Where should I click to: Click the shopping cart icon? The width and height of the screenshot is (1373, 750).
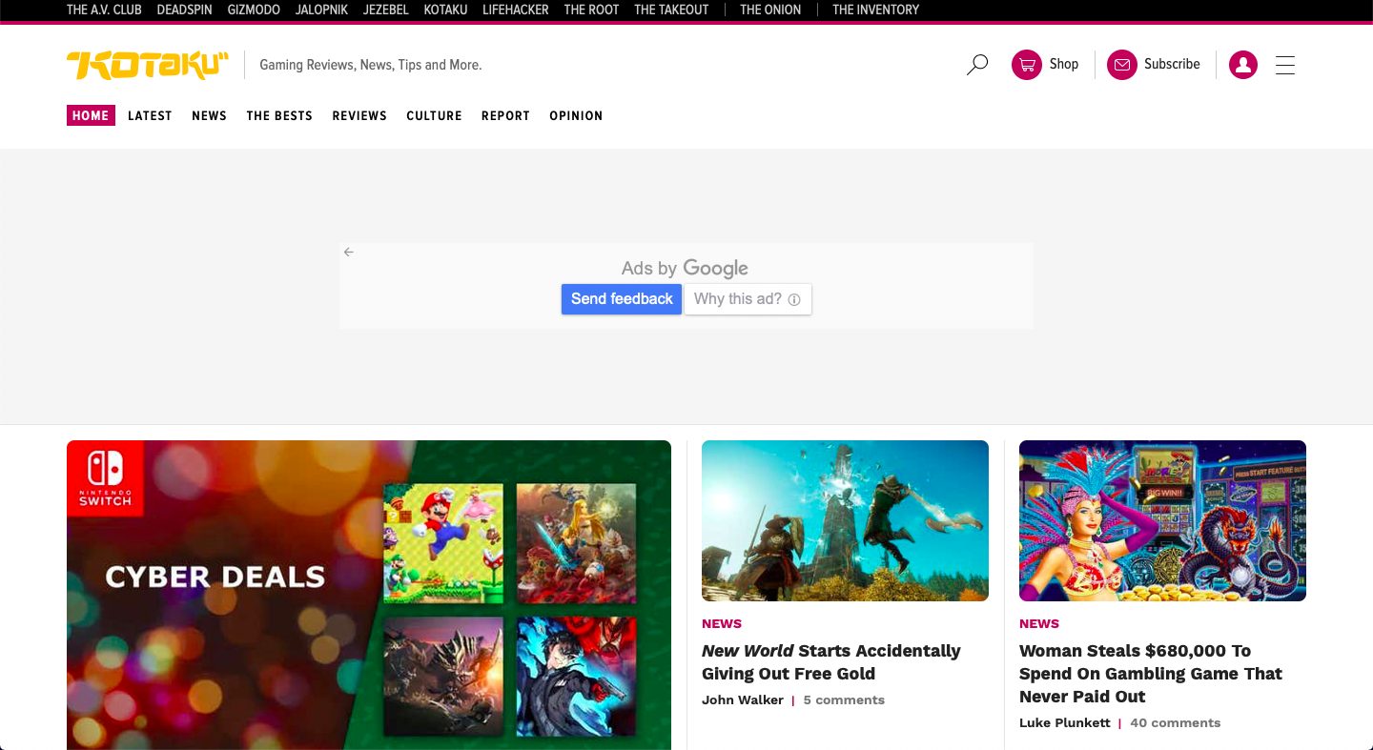pos(1027,65)
